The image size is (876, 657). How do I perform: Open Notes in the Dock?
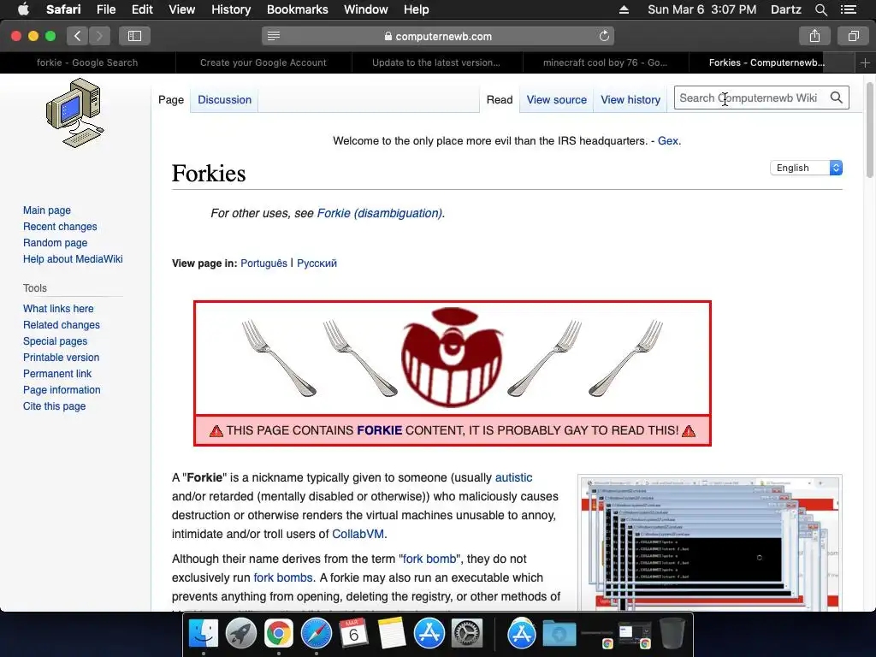point(391,634)
